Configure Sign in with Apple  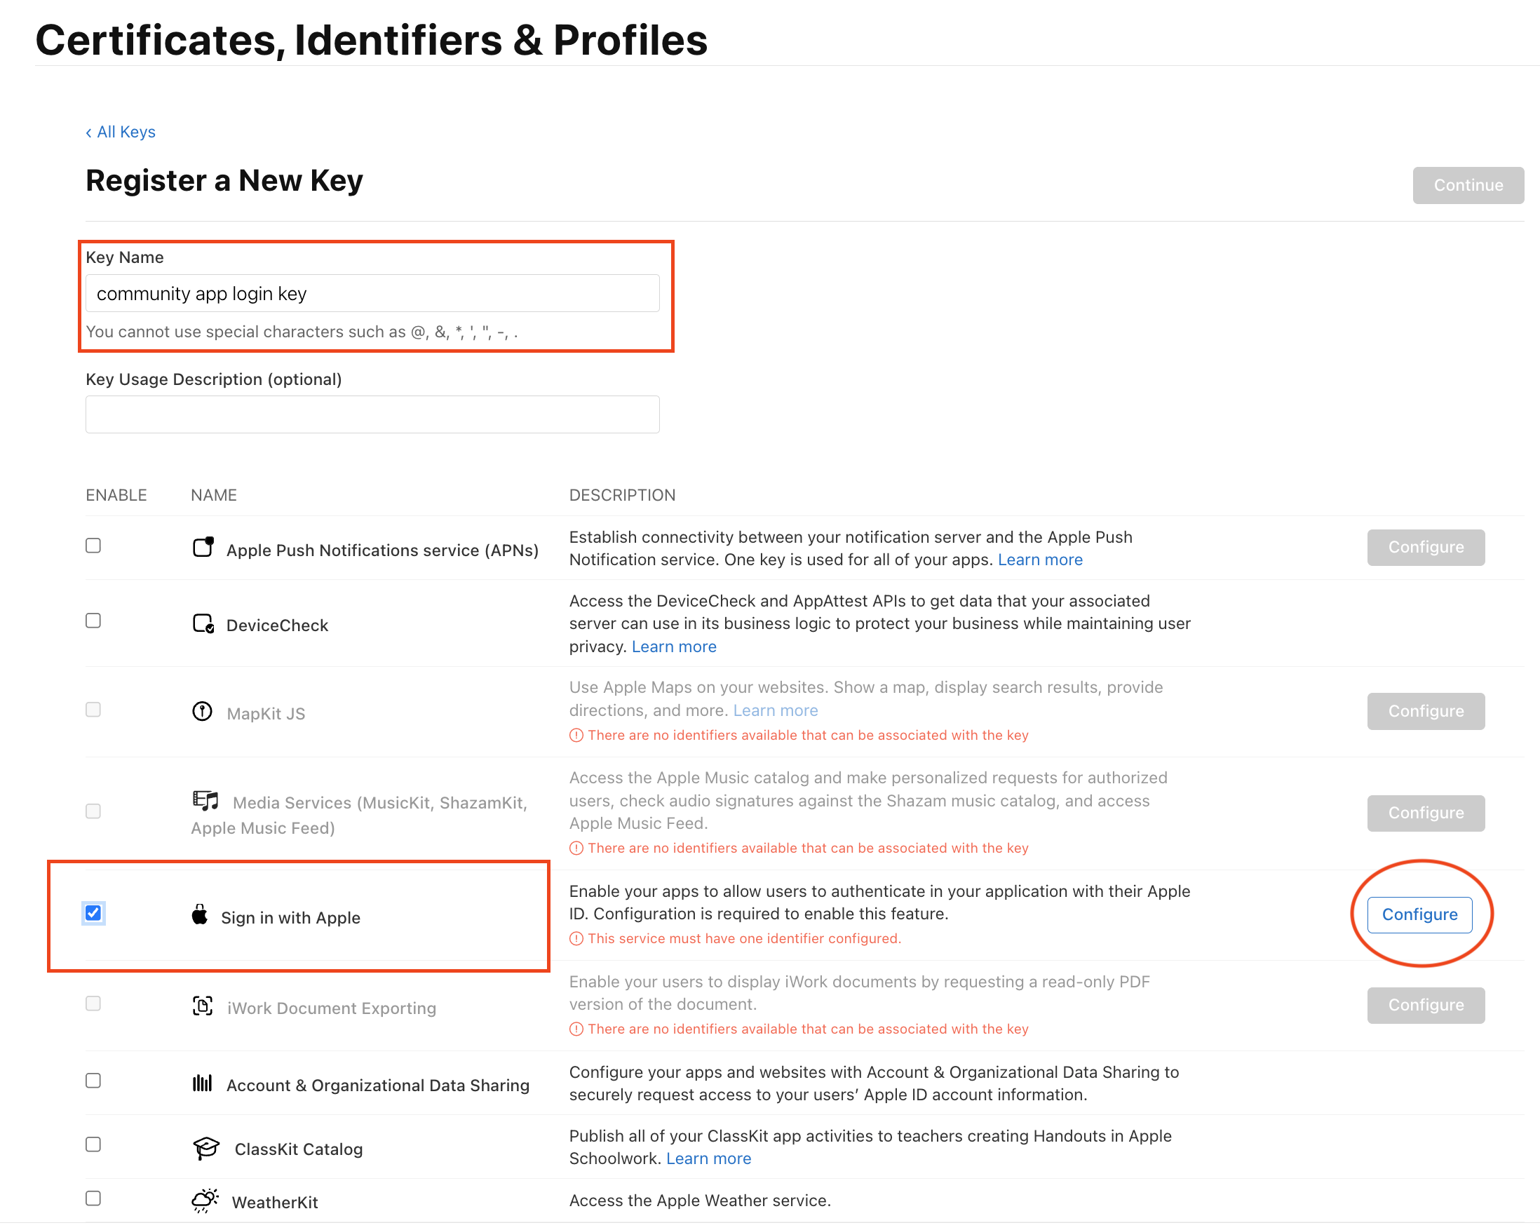coord(1419,914)
